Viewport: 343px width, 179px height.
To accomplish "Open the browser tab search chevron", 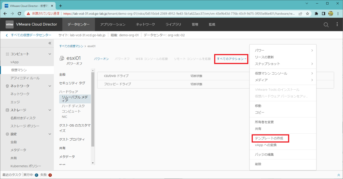I will point(307,3).
